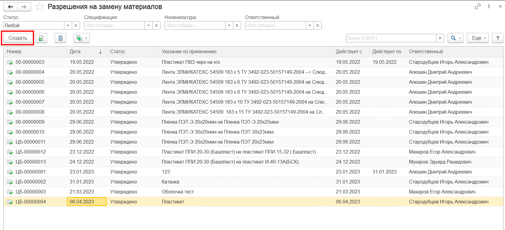Click the date cell 06.04.2023 in Дата column
This screenshot has width=505, height=230.
[x=87, y=202]
